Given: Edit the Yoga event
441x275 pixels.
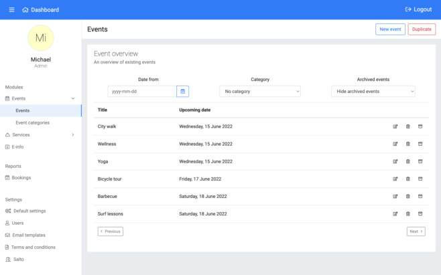Looking at the screenshot, I should (x=395, y=161).
